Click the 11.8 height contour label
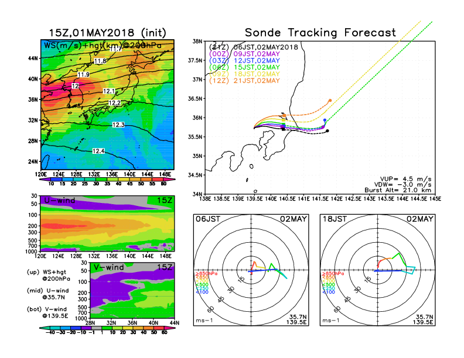Screen dimensions: 464x358 pos(100,61)
